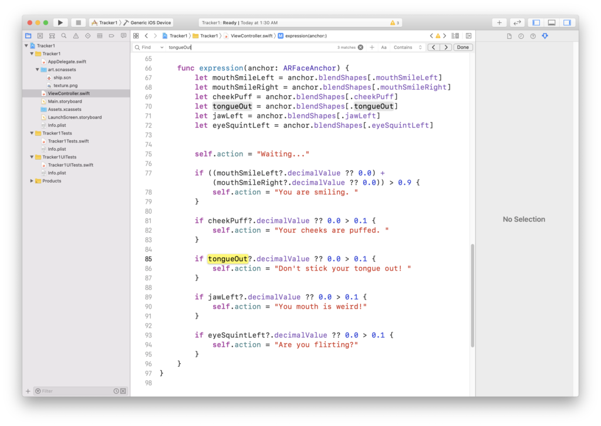
Task: Open the Library with plus button
Action: click(499, 22)
